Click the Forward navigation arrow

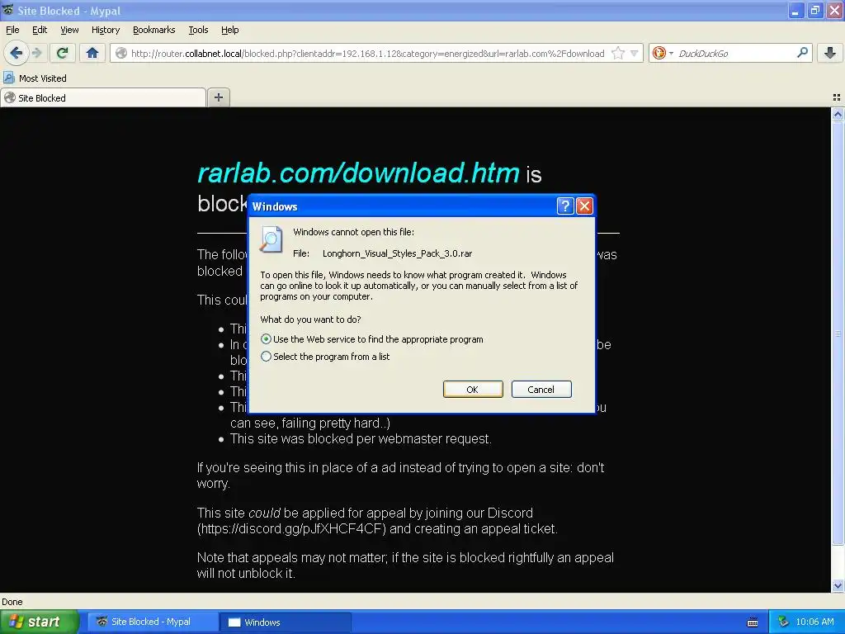pos(36,53)
